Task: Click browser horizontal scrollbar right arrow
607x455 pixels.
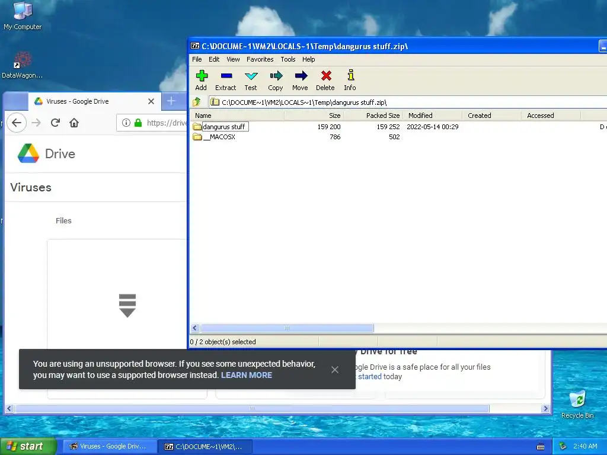Action: coord(545,409)
